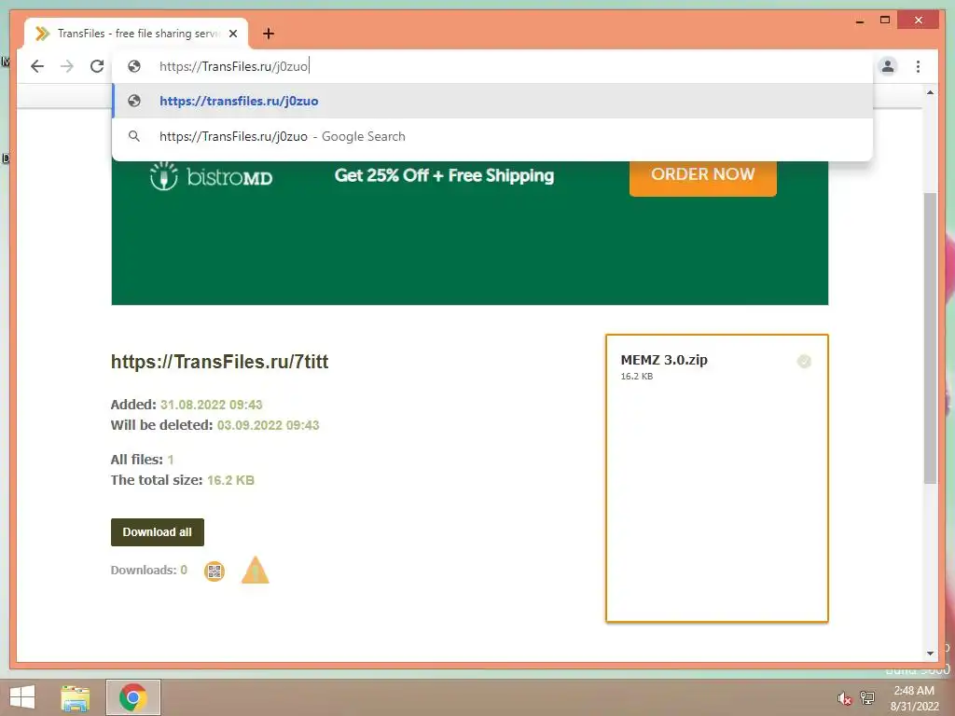
Task: Click the https://TransFiles.ru/7titt heading
Action: 219,362
